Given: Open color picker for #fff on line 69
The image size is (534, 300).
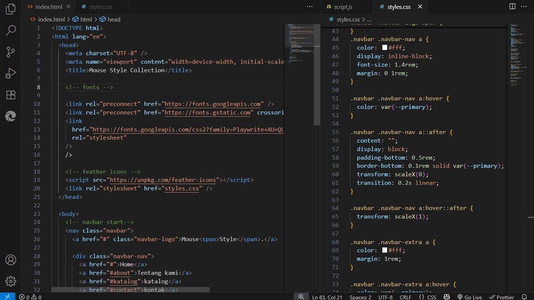Looking at the screenshot, I should (x=384, y=250).
